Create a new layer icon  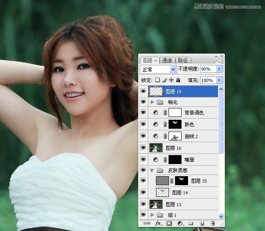pyautogui.click(x=202, y=224)
